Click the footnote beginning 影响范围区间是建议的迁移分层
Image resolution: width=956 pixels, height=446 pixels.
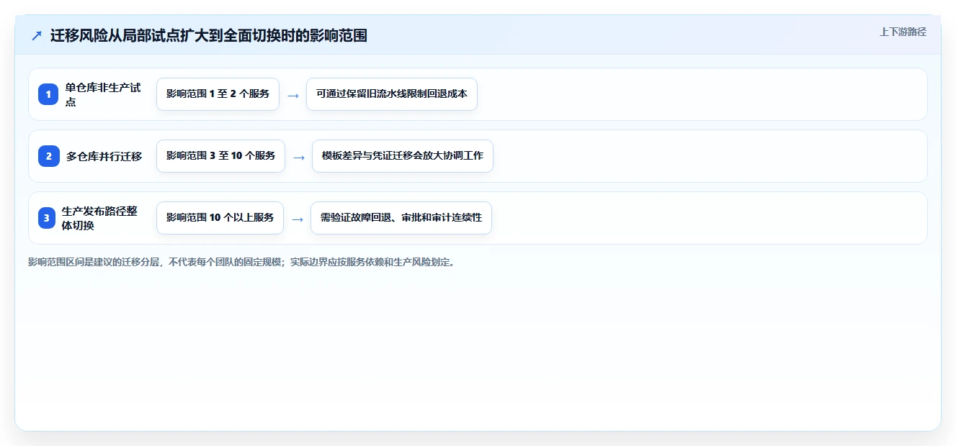241,263
